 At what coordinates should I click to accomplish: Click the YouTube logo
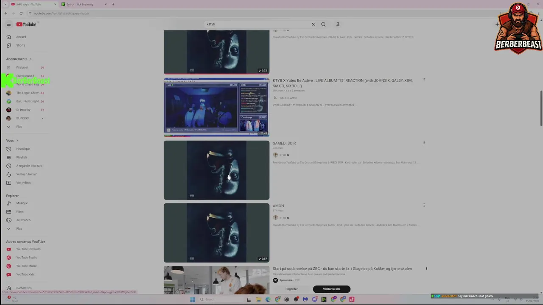(x=26, y=24)
